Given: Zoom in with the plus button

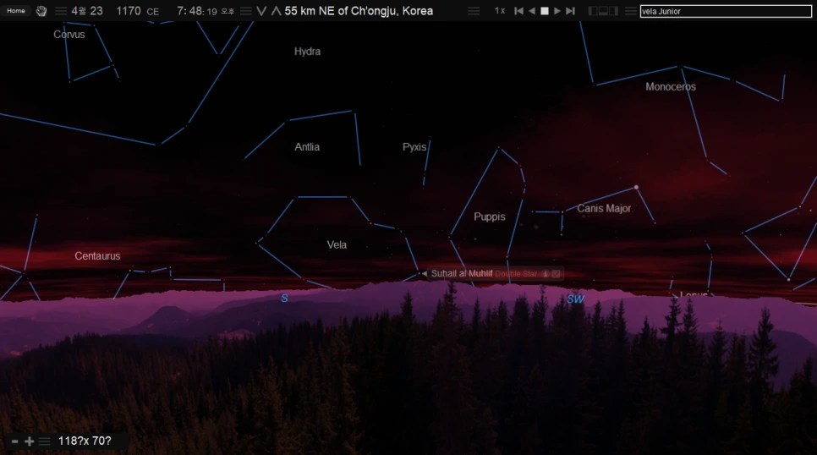Looking at the screenshot, I should coord(29,441).
